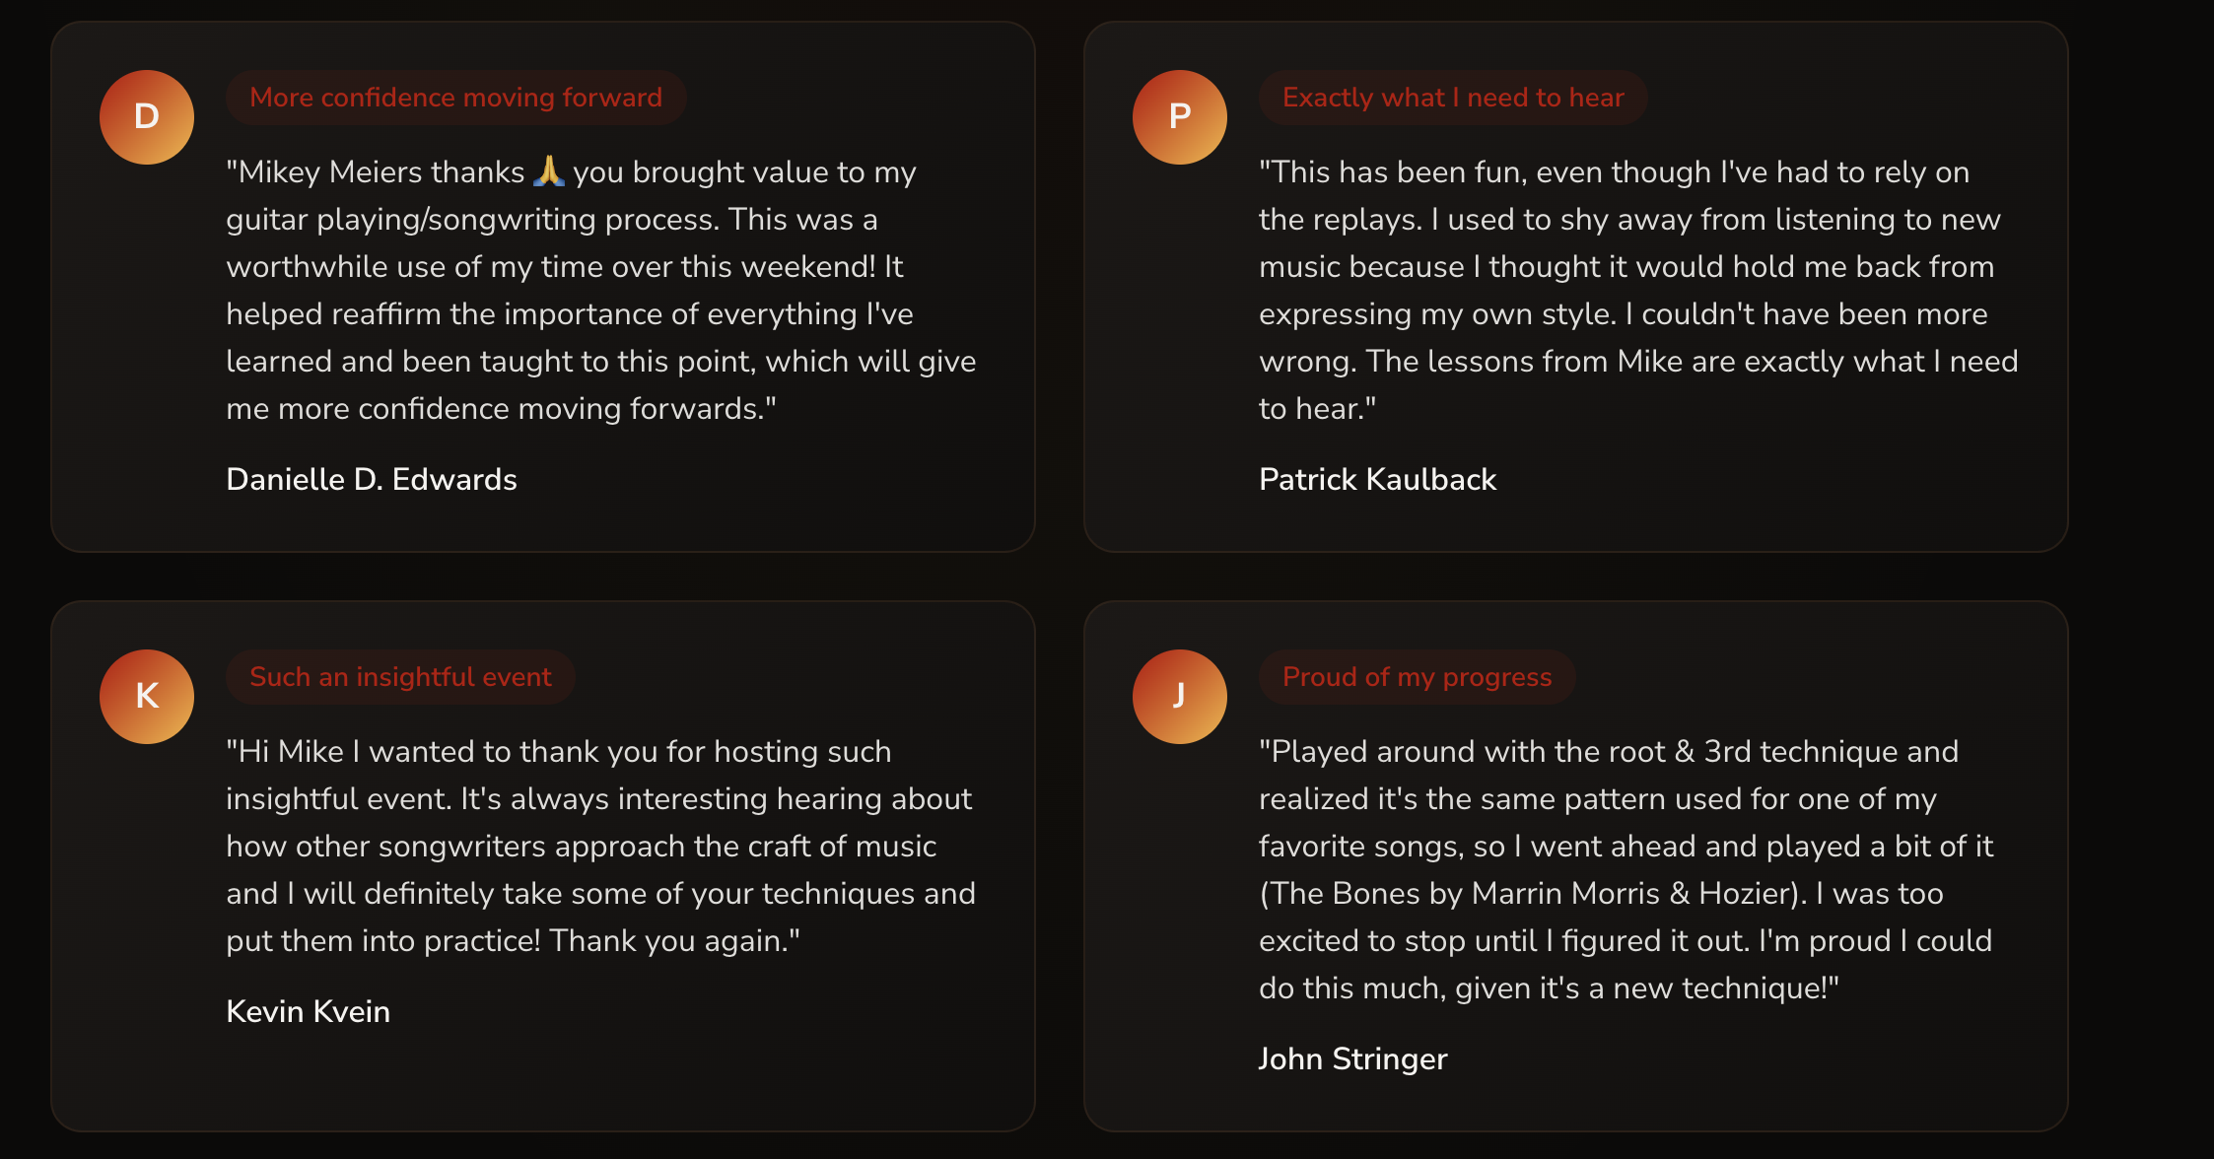This screenshot has height=1159, width=2214.
Task: Click the orange K avatar circle
Action: point(147,697)
